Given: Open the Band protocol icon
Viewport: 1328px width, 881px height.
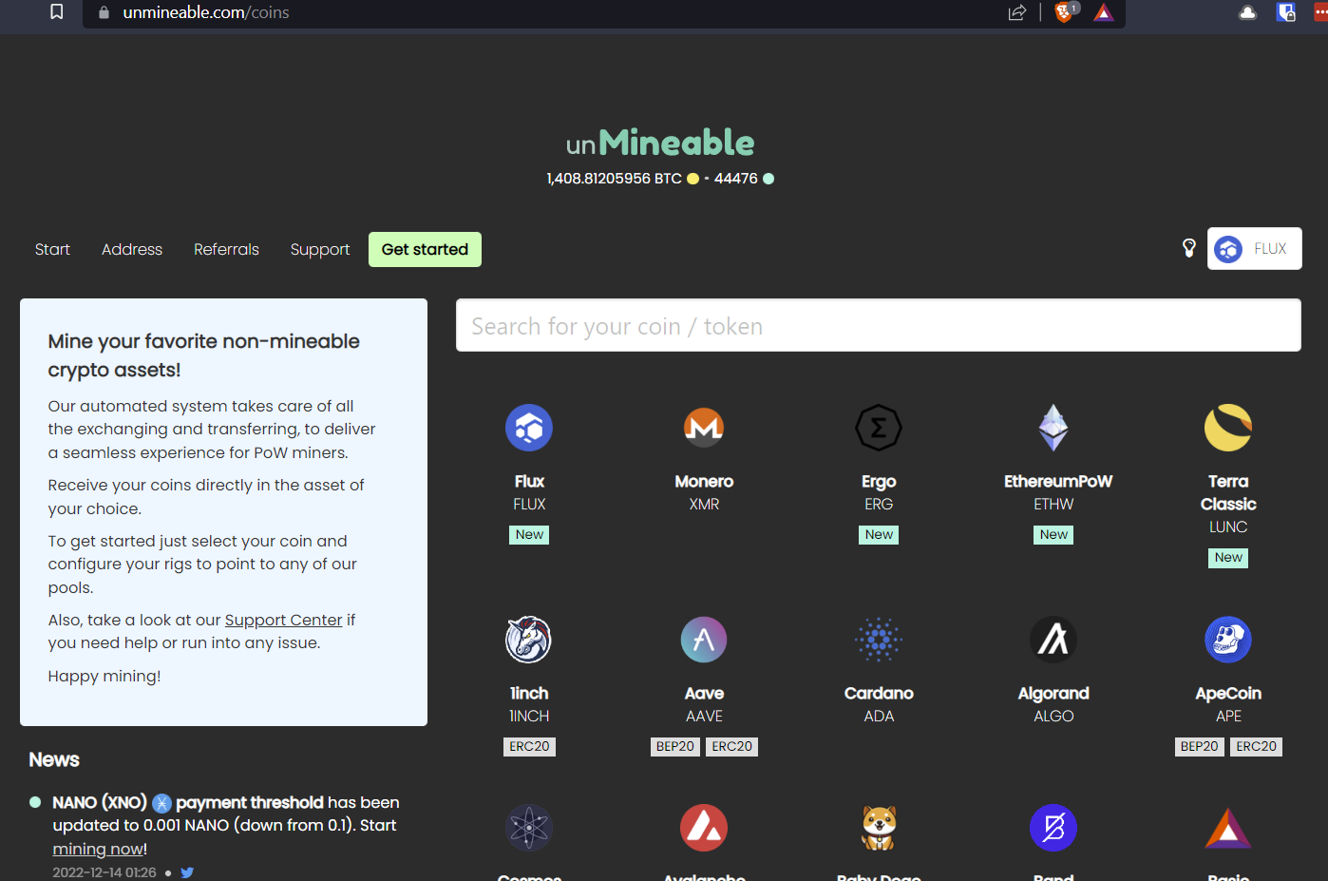Looking at the screenshot, I should 1053,828.
